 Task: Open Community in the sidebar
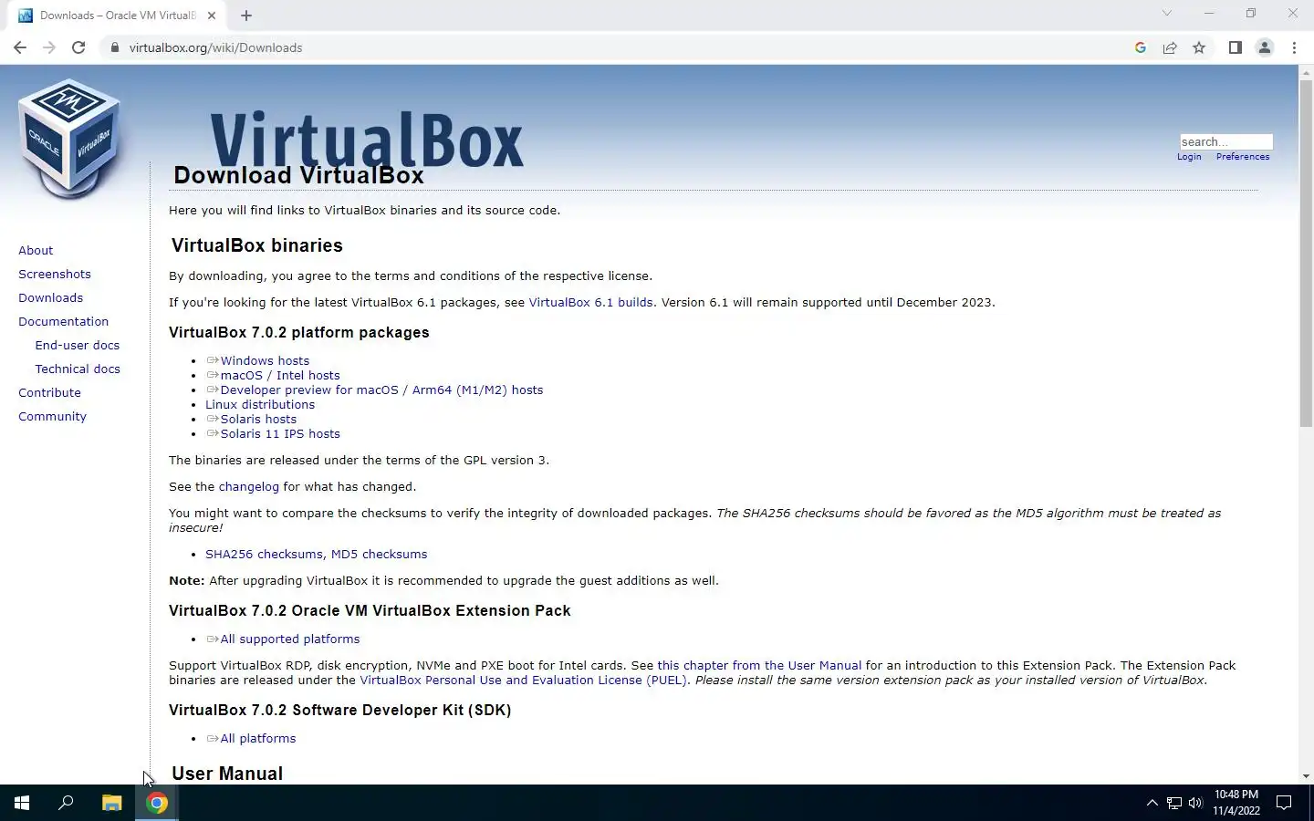tap(52, 416)
